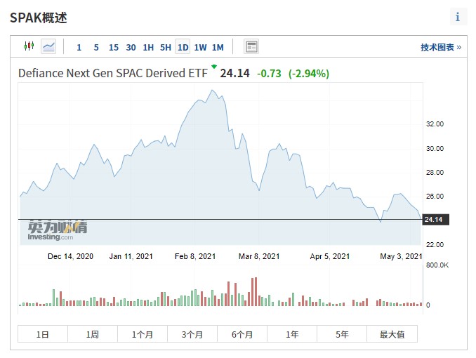Switch to candlestick chart type
Screen dimensions: 476x358
tap(29, 46)
